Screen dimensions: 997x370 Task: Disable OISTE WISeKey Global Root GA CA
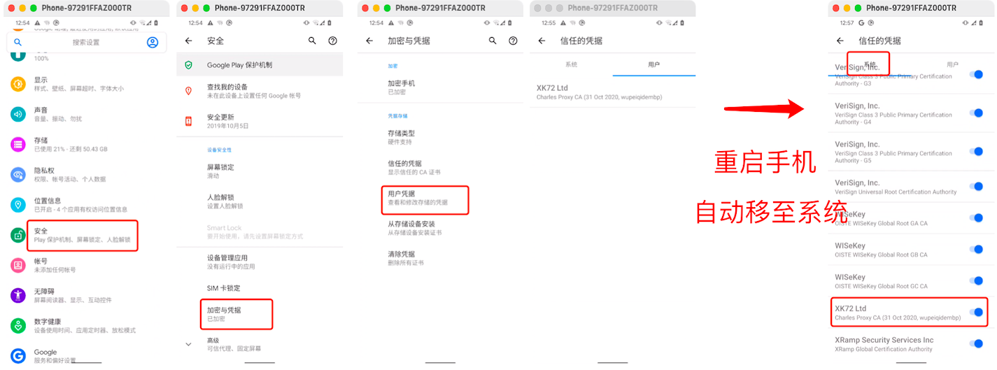977,218
